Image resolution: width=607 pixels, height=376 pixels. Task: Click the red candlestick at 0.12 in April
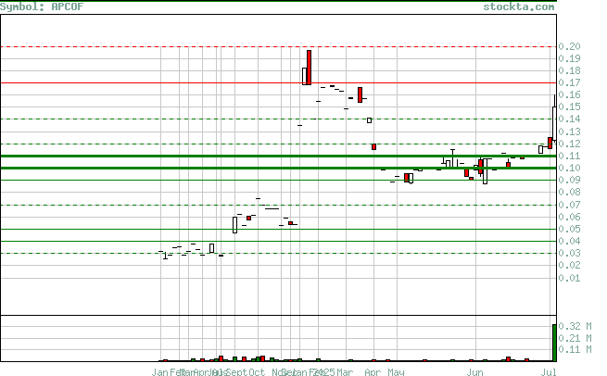pyautogui.click(x=374, y=147)
